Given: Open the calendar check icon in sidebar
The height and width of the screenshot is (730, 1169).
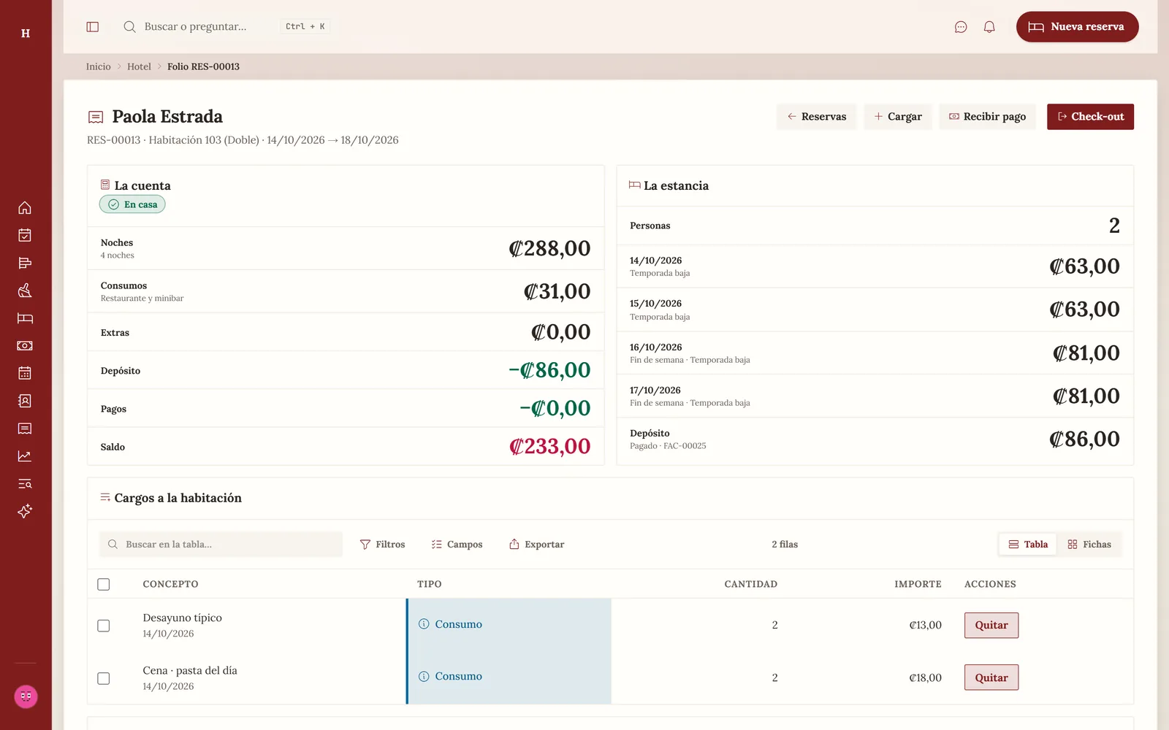Looking at the screenshot, I should [25, 235].
